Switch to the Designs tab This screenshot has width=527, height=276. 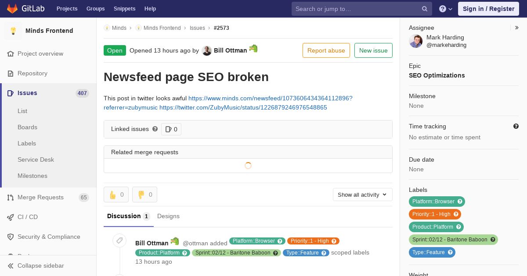tap(168, 216)
